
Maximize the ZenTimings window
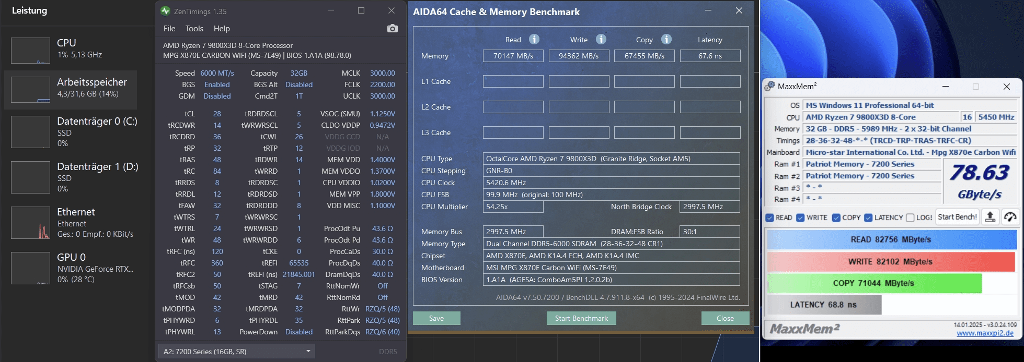[x=361, y=10]
